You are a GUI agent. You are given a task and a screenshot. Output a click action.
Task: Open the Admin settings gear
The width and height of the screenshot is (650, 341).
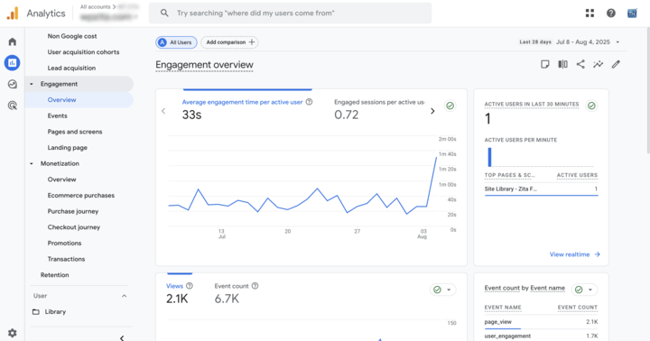pos(13,333)
